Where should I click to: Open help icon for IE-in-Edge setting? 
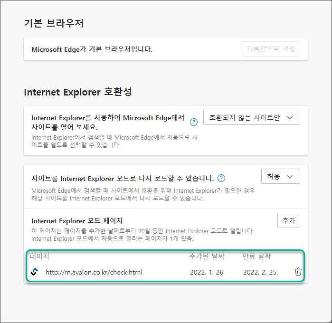[x=194, y=122]
